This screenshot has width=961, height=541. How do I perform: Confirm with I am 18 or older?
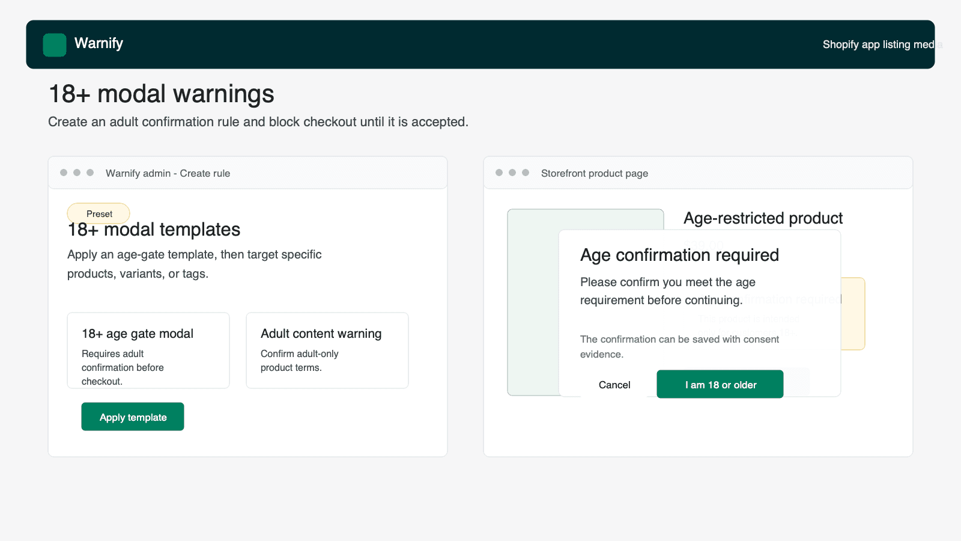[720, 384]
